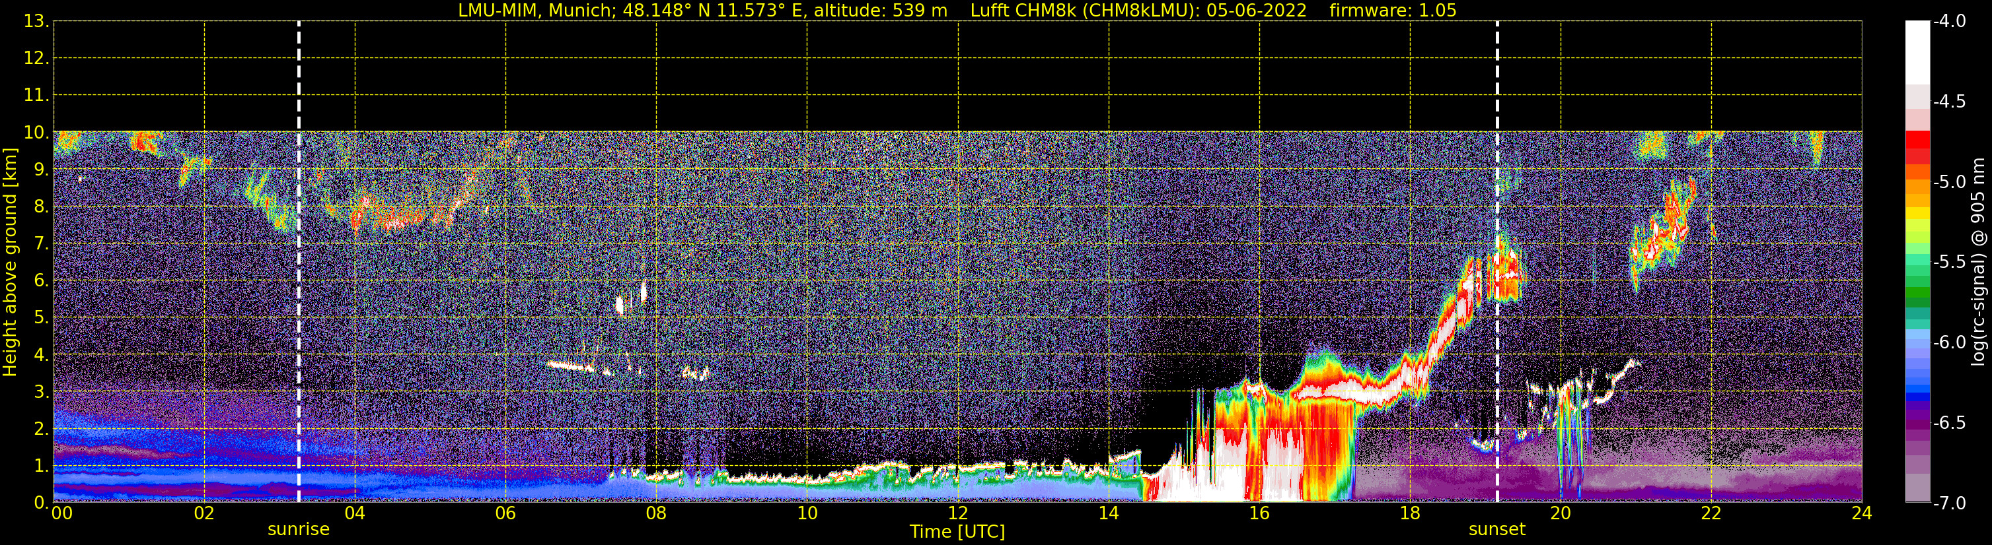This screenshot has width=1992, height=545.
Task: Click the -7.0 colorbar tick label
Action: pyautogui.click(x=1948, y=503)
